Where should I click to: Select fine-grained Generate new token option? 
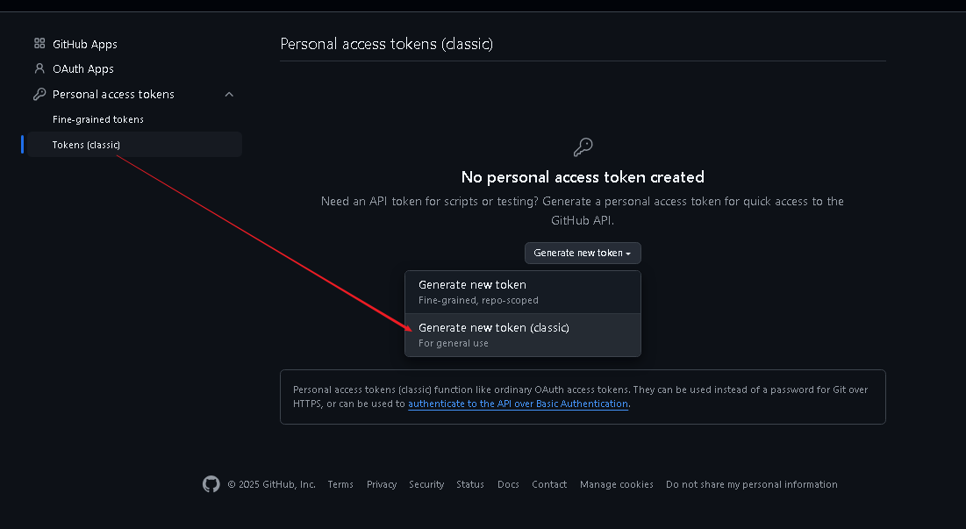coord(522,292)
